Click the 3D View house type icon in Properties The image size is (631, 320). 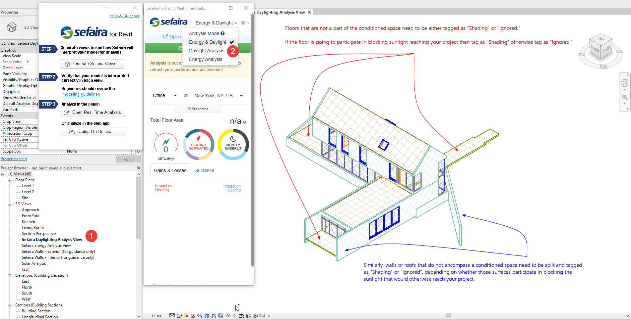pos(12,27)
